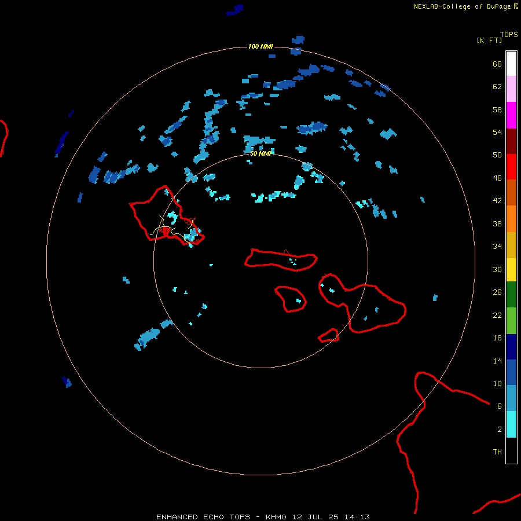This screenshot has width=521, height=521.
Task: Click the light blue 10 K FT legend swatch
Action: click(x=511, y=398)
